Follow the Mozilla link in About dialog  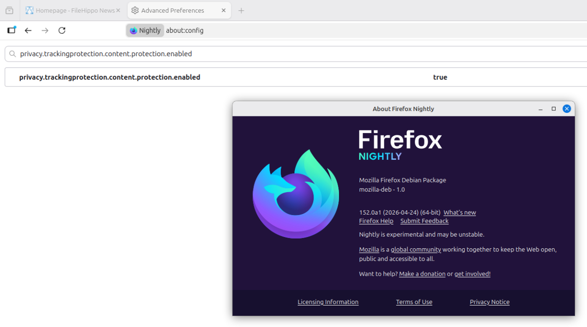click(369, 249)
